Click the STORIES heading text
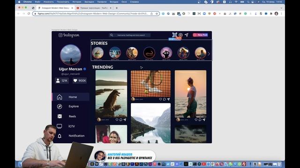 click(x=99, y=43)
